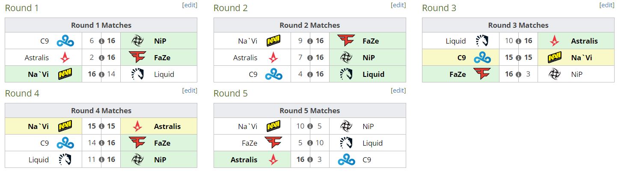The image size is (636, 173).
Task: Edit the Round 2 section
Action: click(398, 5)
